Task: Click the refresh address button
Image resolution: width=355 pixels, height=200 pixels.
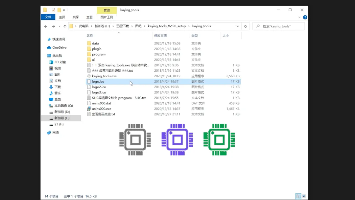Action: point(246,26)
